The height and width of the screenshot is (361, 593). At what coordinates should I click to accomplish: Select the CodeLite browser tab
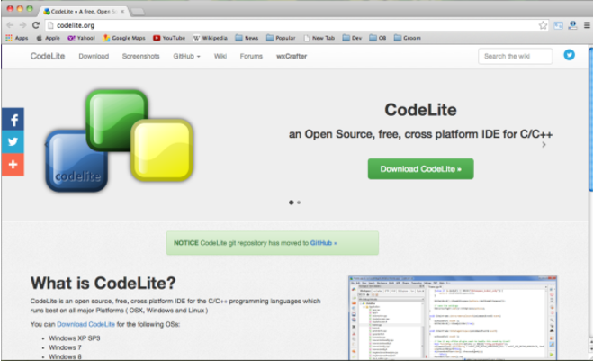tap(83, 12)
